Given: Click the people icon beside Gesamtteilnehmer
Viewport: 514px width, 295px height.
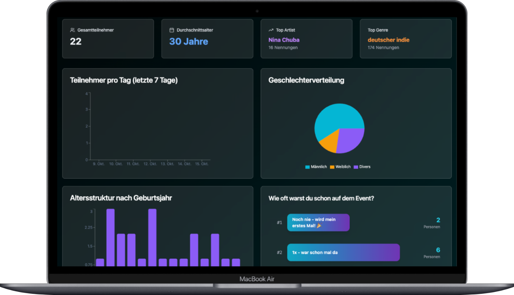Looking at the screenshot, I should [72, 30].
